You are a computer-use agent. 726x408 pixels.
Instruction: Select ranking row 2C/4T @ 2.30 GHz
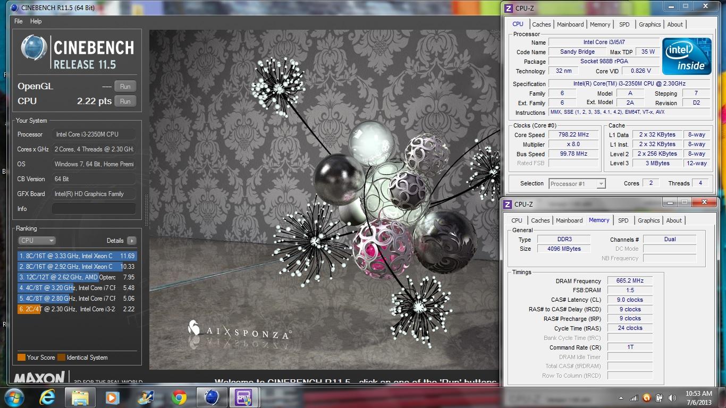tap(77, 309)
